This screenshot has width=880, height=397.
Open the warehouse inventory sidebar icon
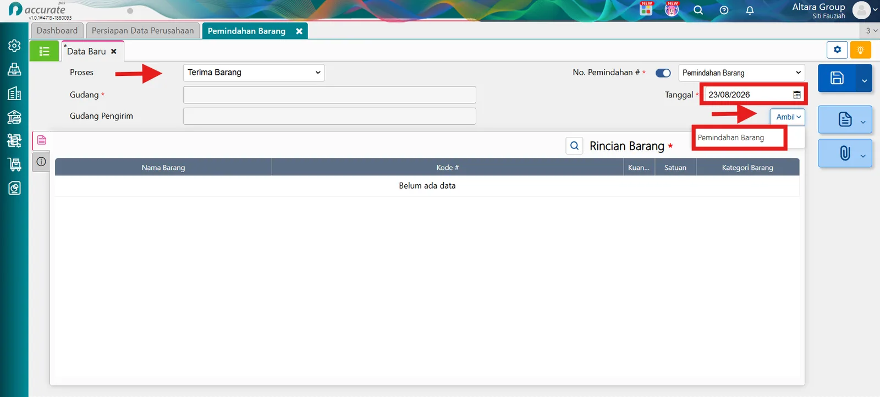click(x=14, y=141)
